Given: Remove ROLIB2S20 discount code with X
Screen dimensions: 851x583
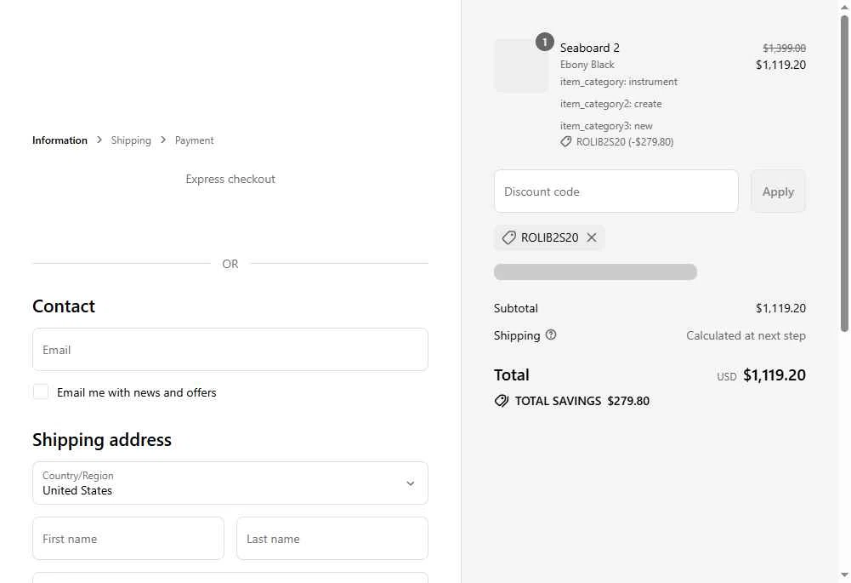Looking at the screenshot, I should [592, 237].
